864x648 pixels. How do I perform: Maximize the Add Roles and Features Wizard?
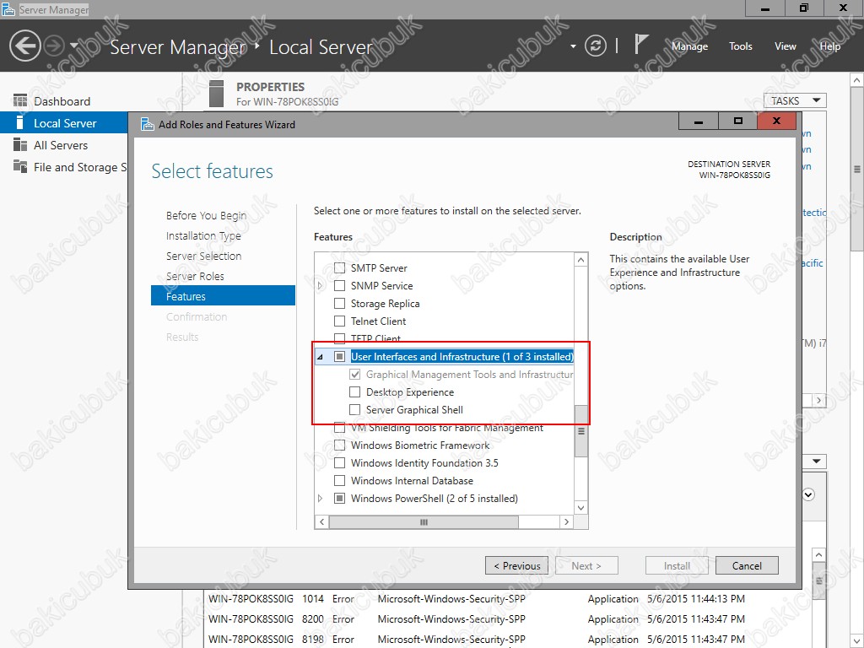737,121
